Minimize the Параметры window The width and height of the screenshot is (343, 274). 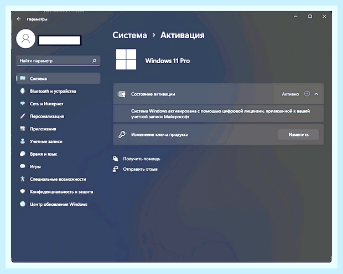point(295,16)
